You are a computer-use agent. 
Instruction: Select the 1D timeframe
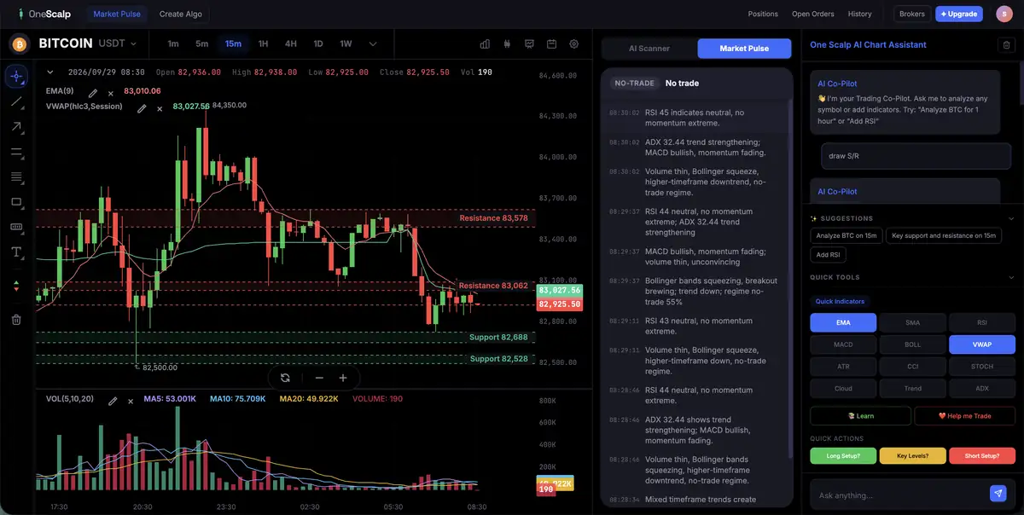coord(318,43)
